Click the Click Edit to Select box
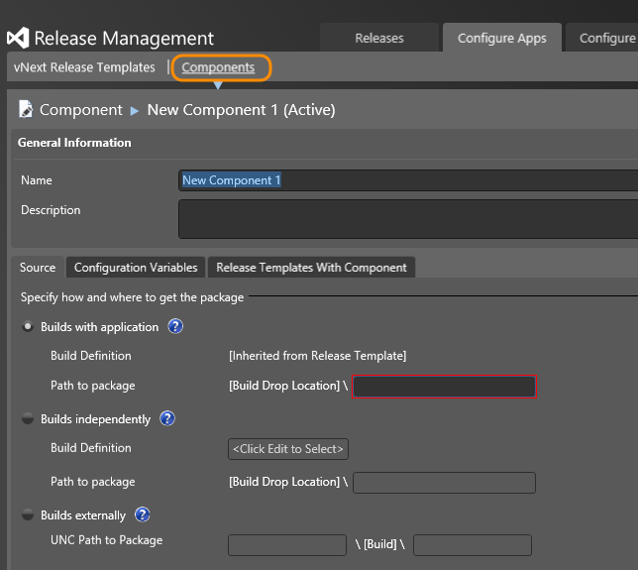The width and height of the screenshot is (638, 570). click(288, 449)
